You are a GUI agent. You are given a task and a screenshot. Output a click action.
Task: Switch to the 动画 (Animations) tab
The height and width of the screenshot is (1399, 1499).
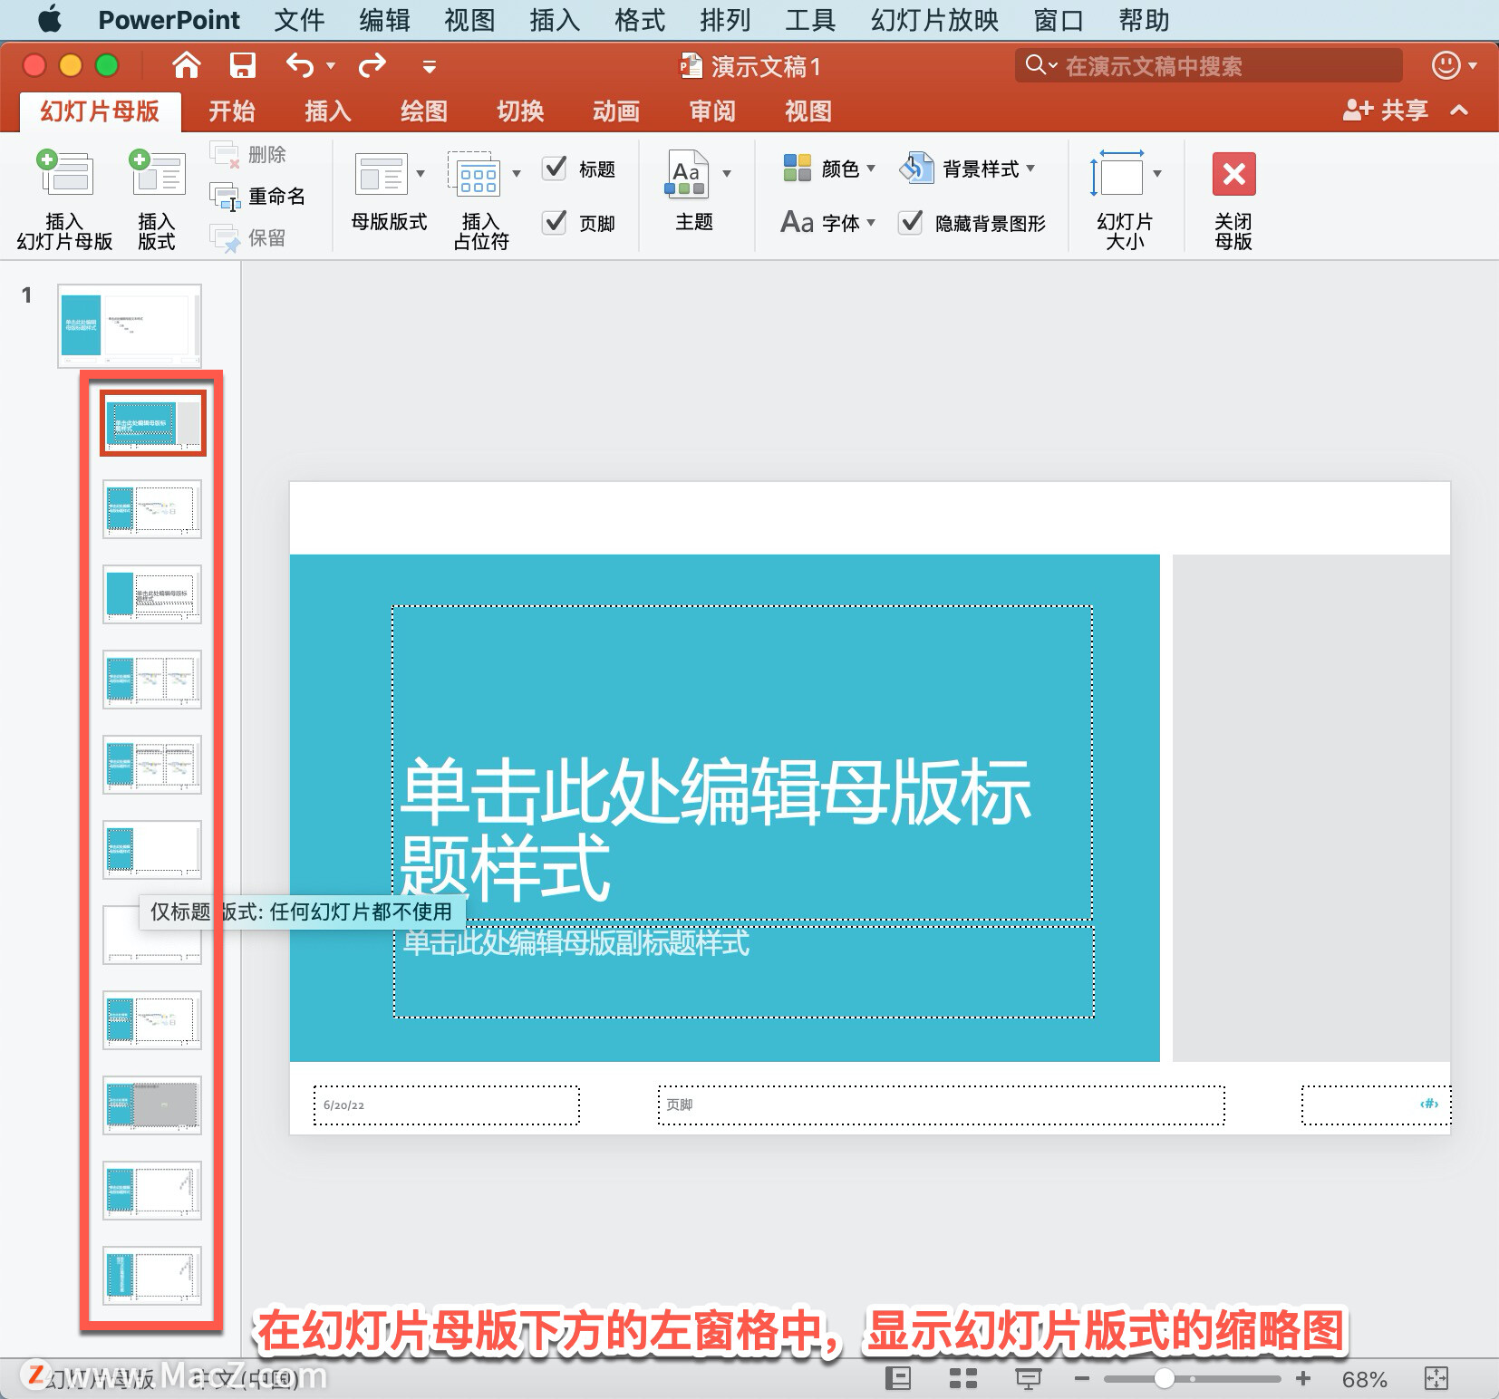pos(616,111)
